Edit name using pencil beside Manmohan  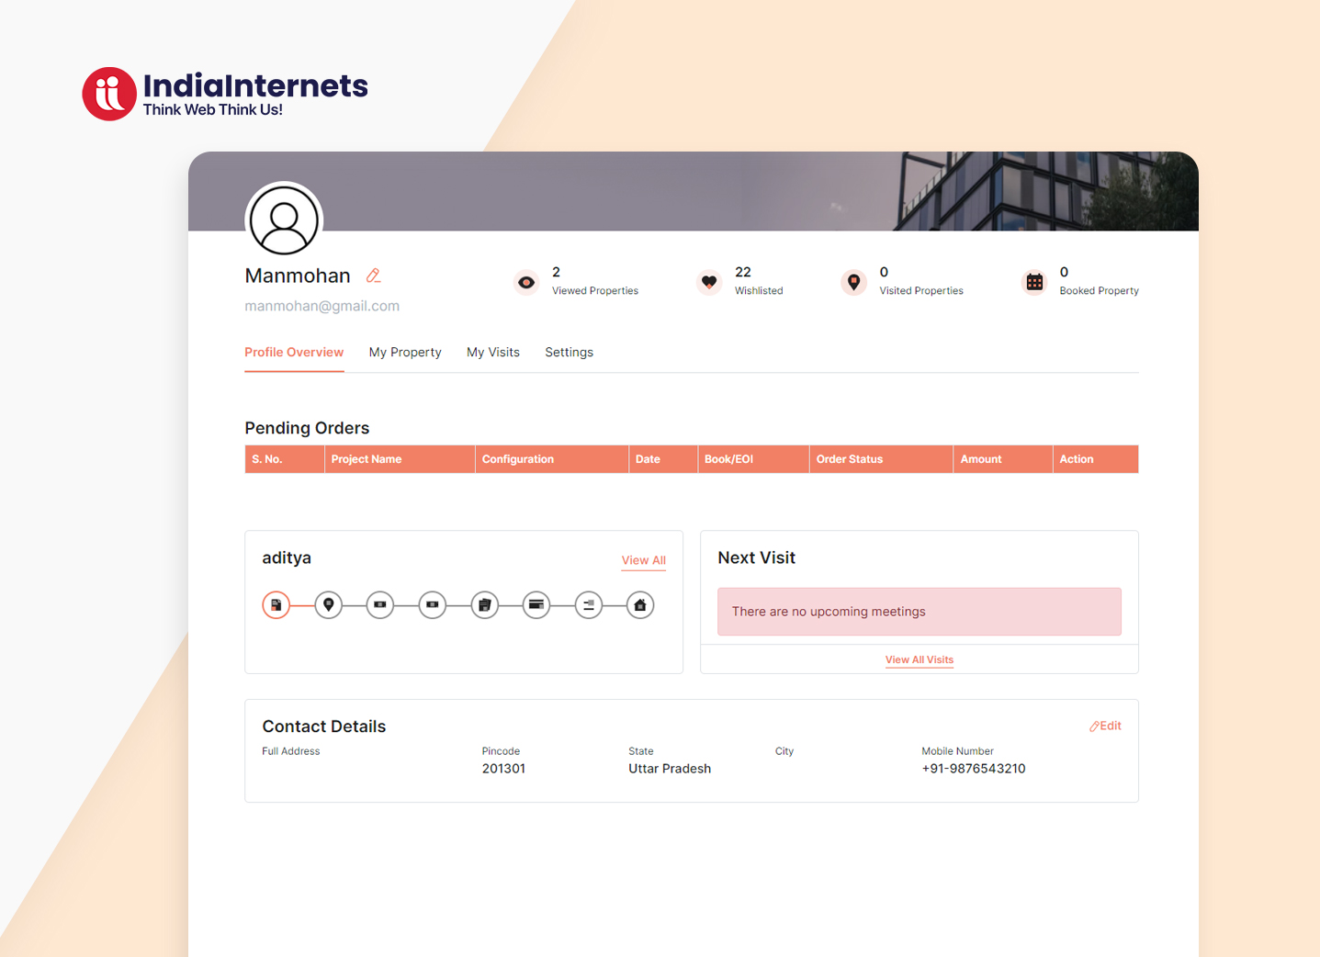[373, 276]
